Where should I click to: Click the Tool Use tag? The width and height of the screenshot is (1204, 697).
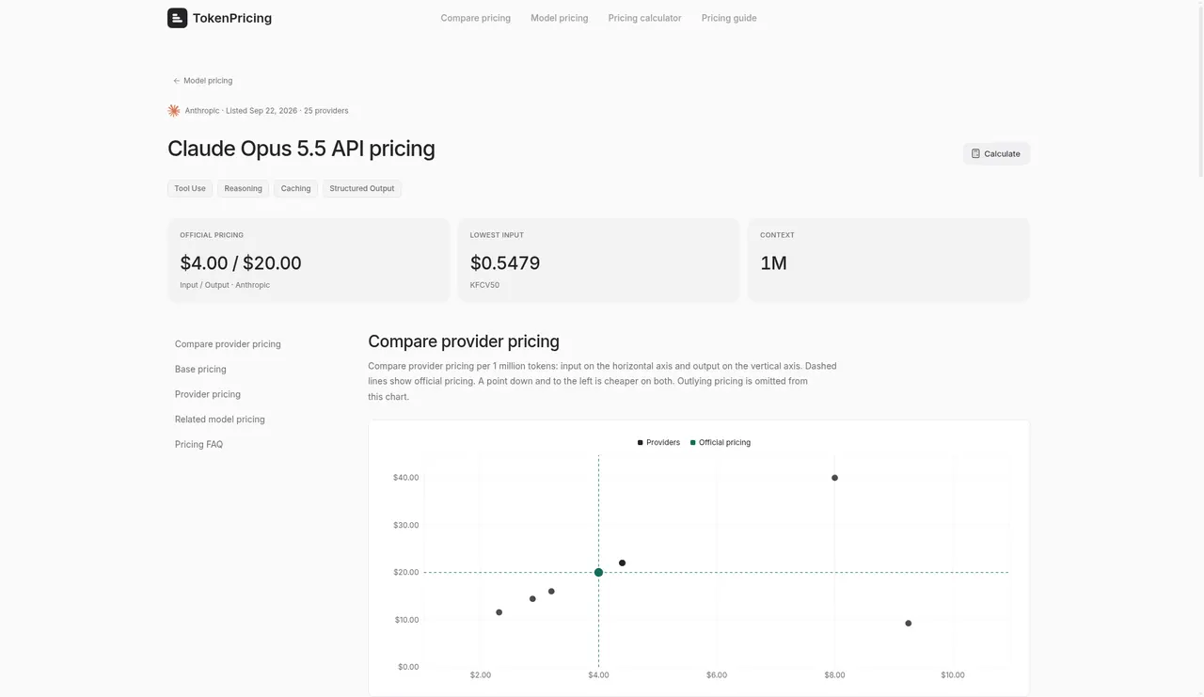tap(190, 189)
